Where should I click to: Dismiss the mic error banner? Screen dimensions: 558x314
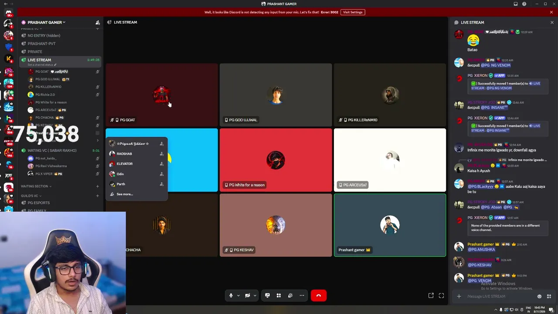point(551,12)
